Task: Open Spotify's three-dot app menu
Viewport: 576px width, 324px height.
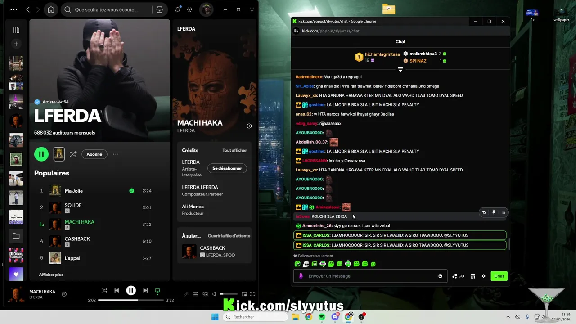Action: (x=14, y=10)
